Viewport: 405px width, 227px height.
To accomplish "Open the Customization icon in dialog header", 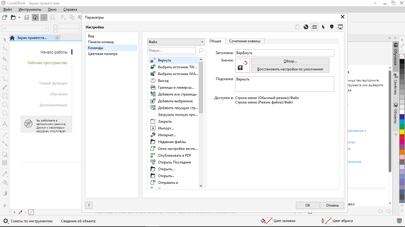I will pyautogui.click(x=315, y=27).
